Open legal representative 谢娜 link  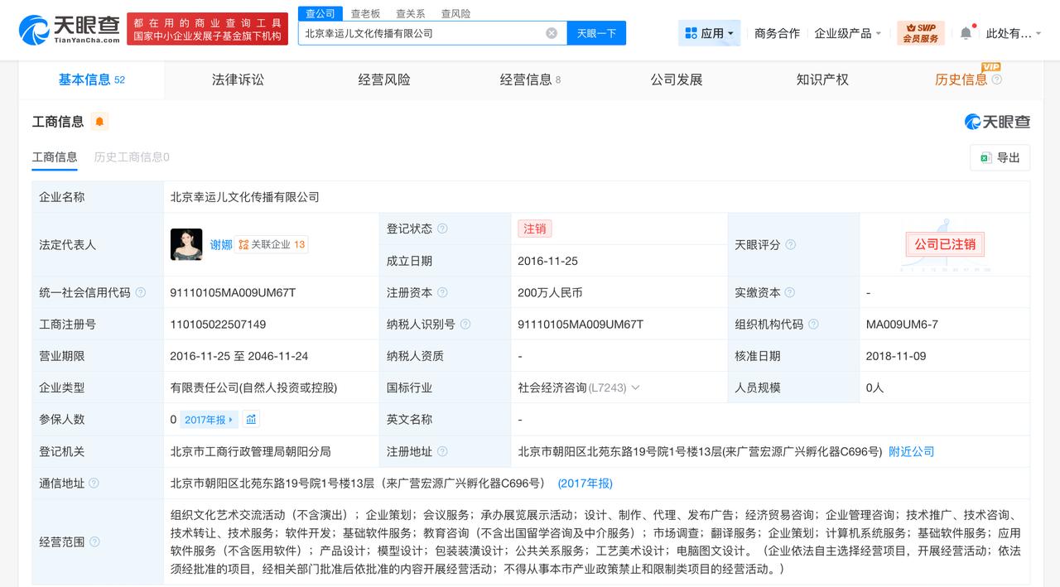(221, 244)
